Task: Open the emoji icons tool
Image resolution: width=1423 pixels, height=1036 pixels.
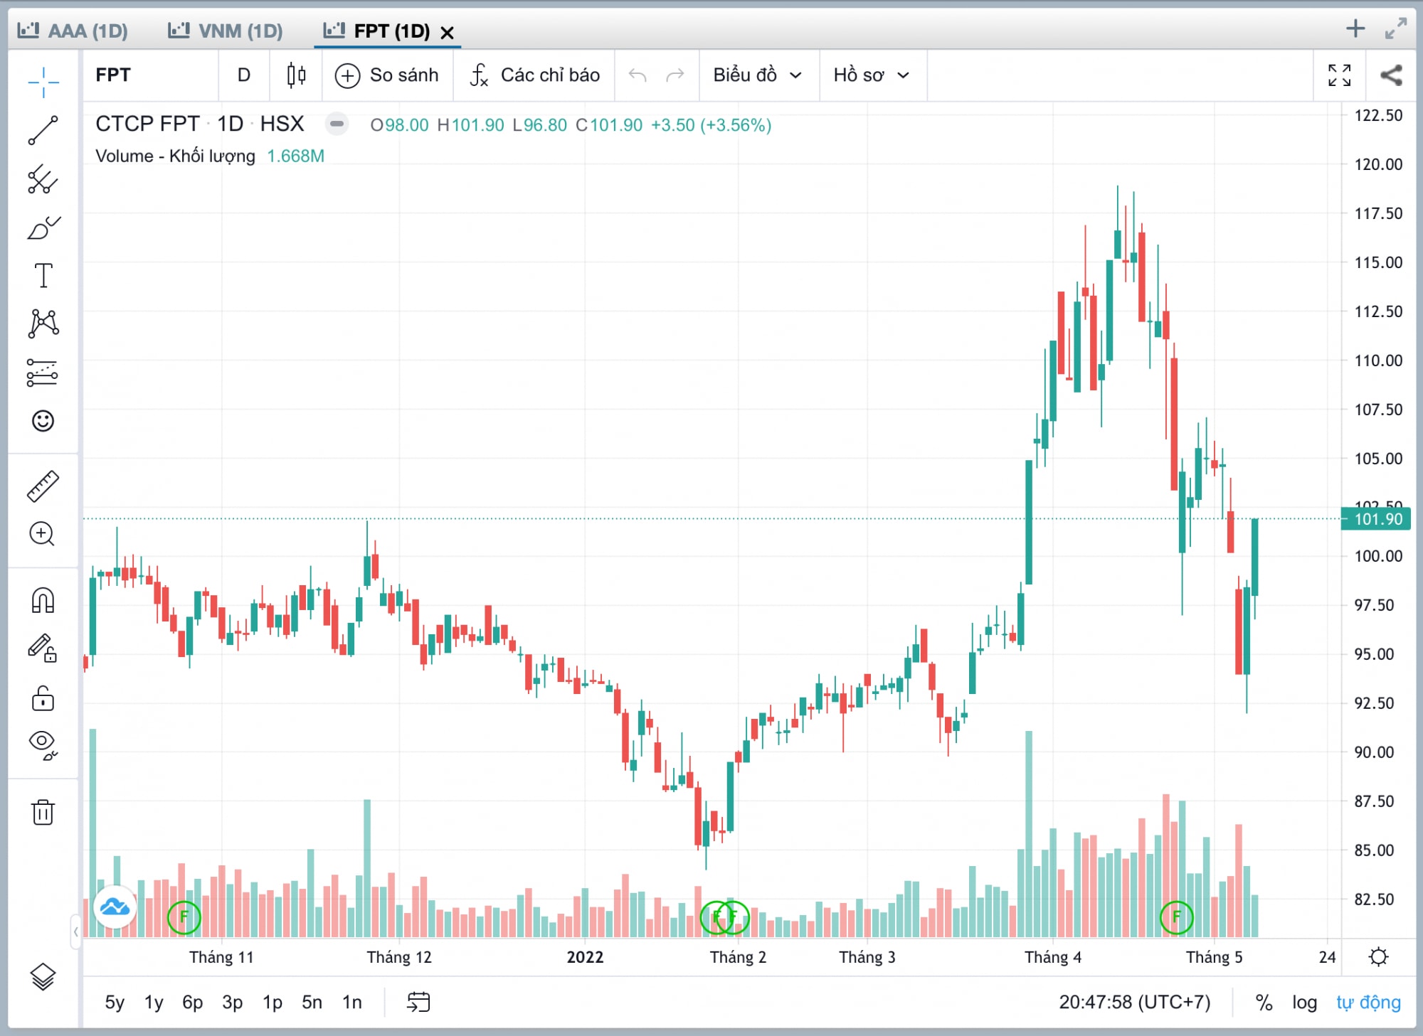Action: click(43, 421)
